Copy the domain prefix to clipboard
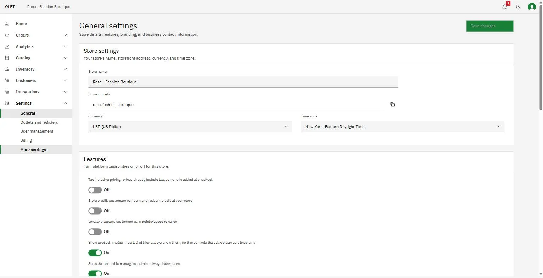543x278 pixels. [392, 105]
